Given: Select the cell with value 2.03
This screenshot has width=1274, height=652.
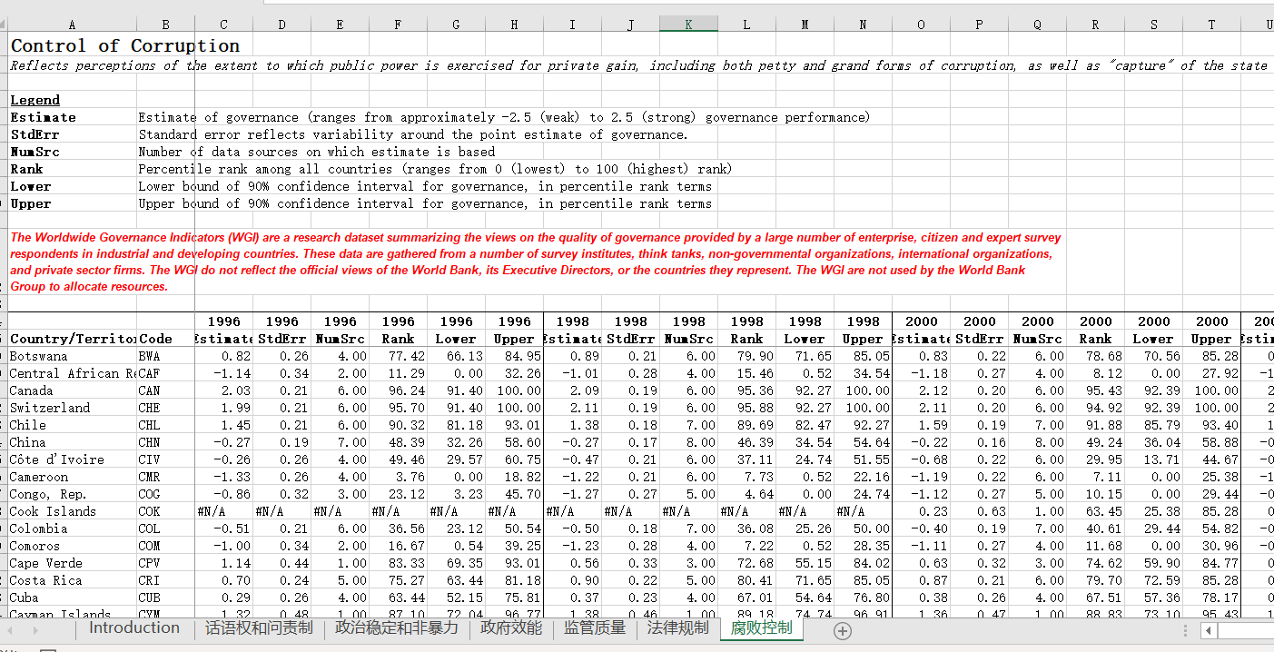Looking at the screenshot, I should pos(223,390).
